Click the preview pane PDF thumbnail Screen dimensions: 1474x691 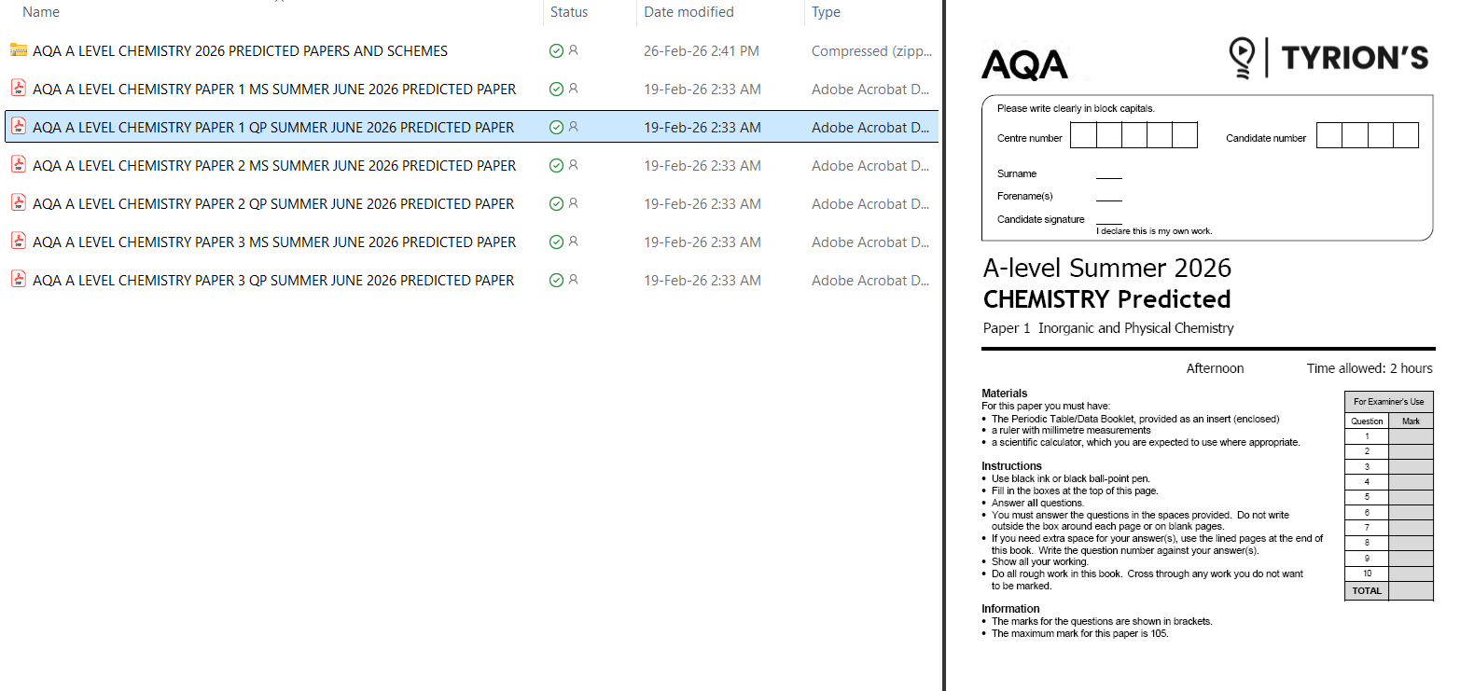(x=1208, y=345)
